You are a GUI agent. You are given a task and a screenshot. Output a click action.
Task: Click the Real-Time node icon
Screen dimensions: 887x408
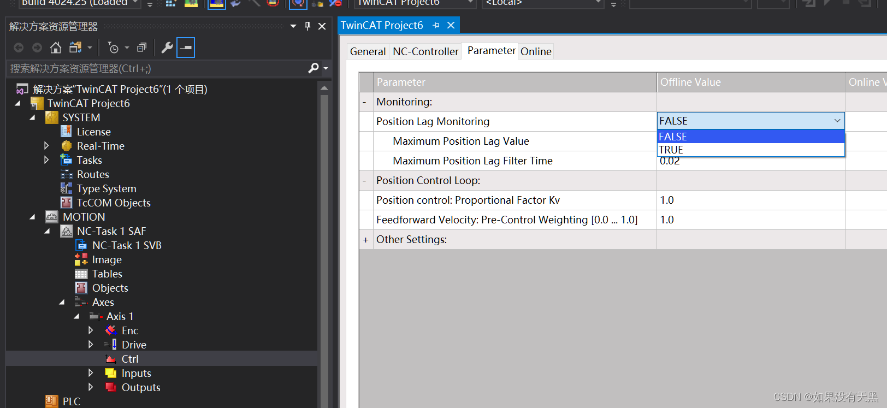coord(67,146)
